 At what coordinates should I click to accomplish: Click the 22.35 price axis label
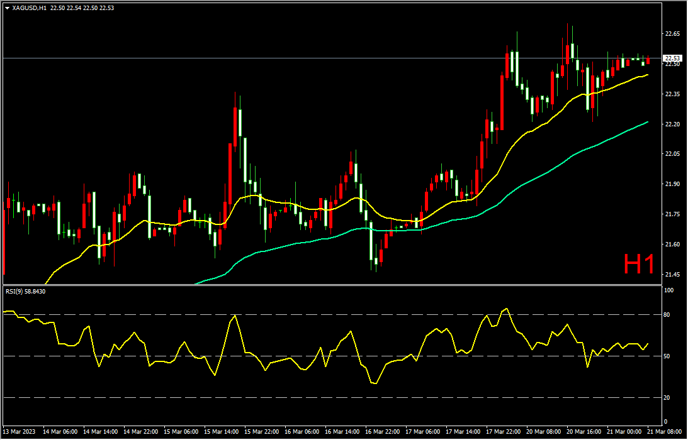[x=673, y=94]
